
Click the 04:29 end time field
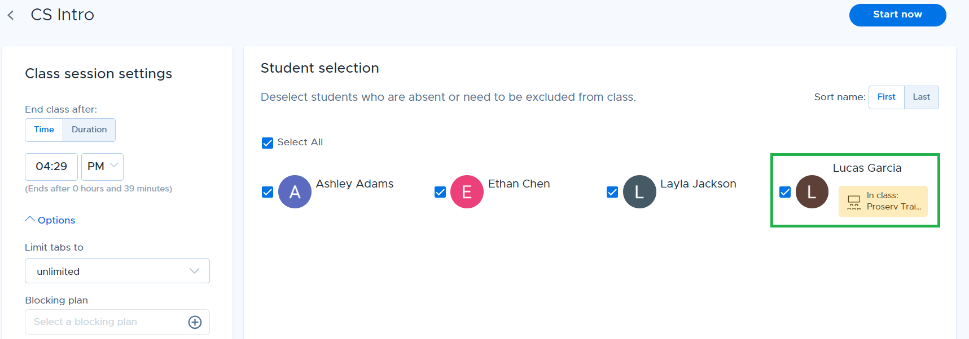pos(51,167)
